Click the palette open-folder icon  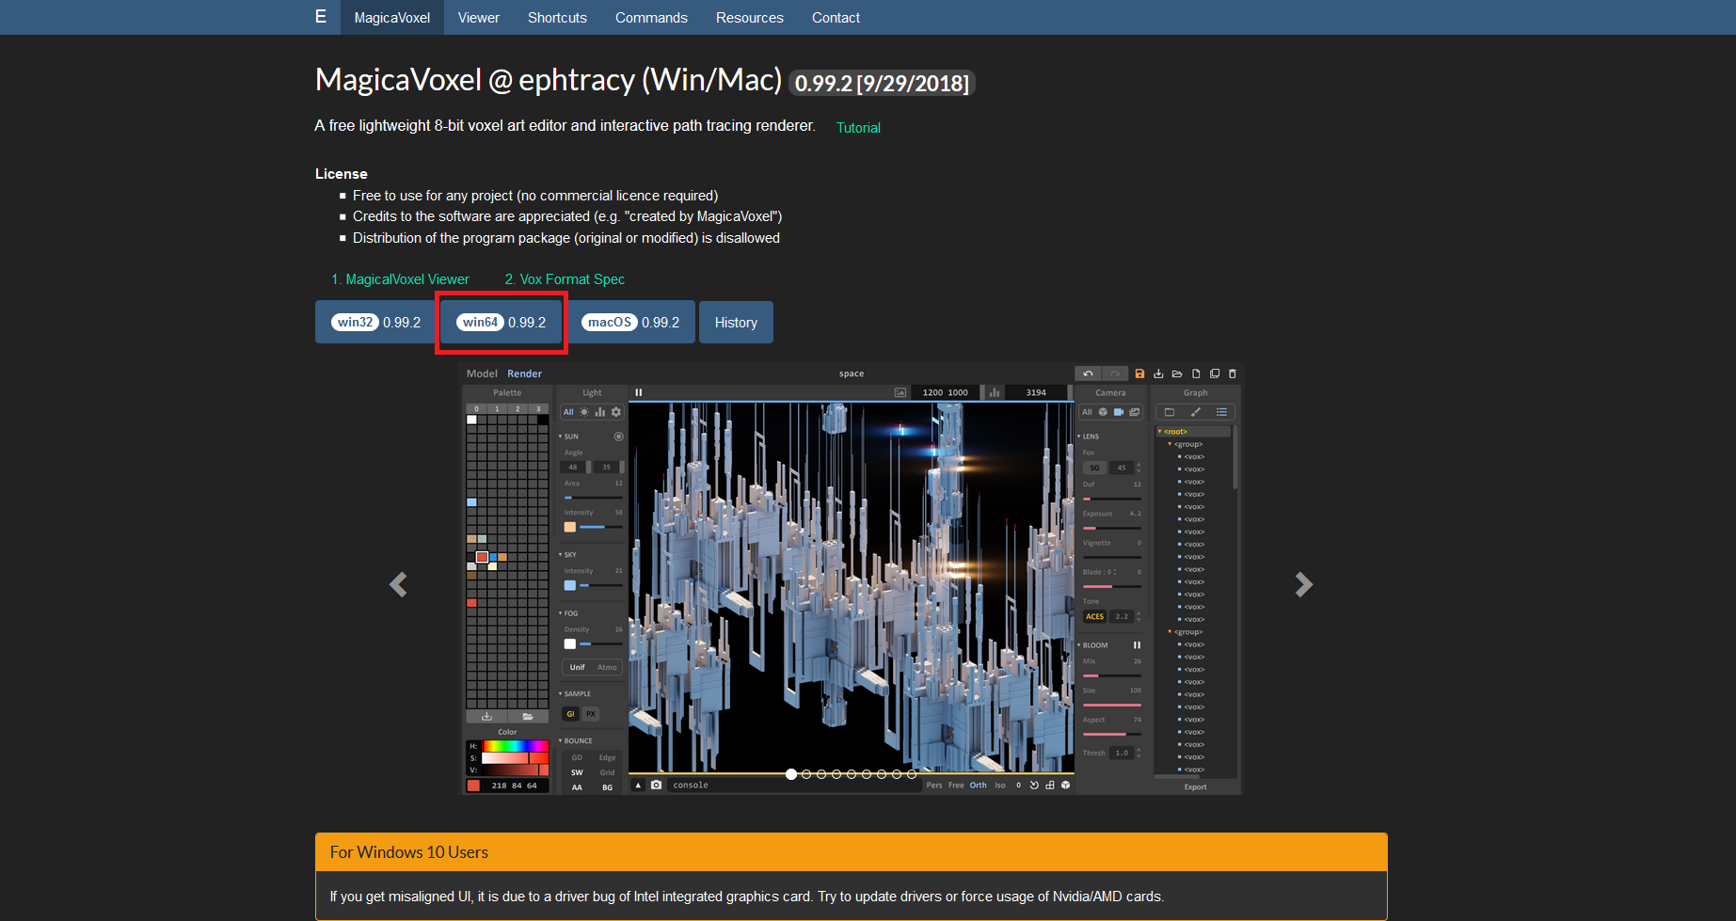[528, 716]
